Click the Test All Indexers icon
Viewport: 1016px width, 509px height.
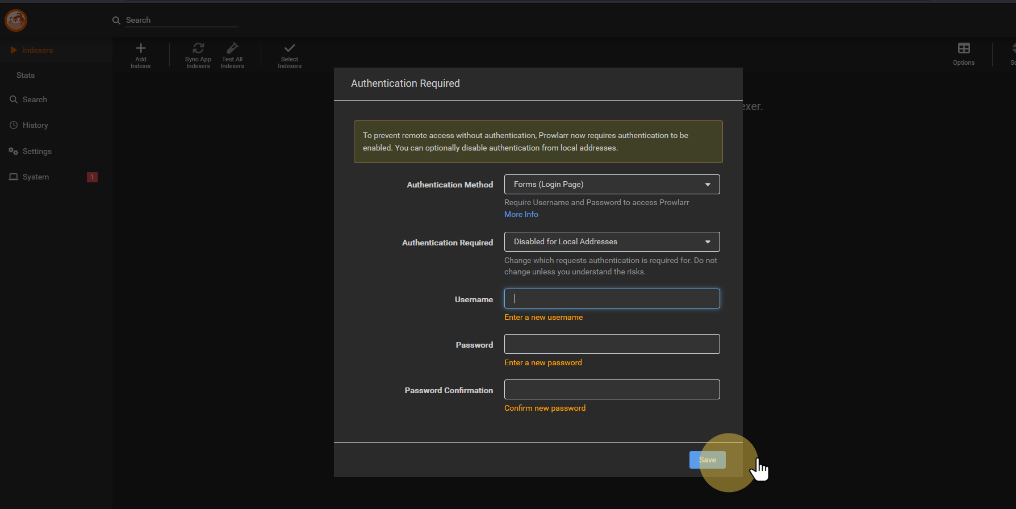[232, 48]
